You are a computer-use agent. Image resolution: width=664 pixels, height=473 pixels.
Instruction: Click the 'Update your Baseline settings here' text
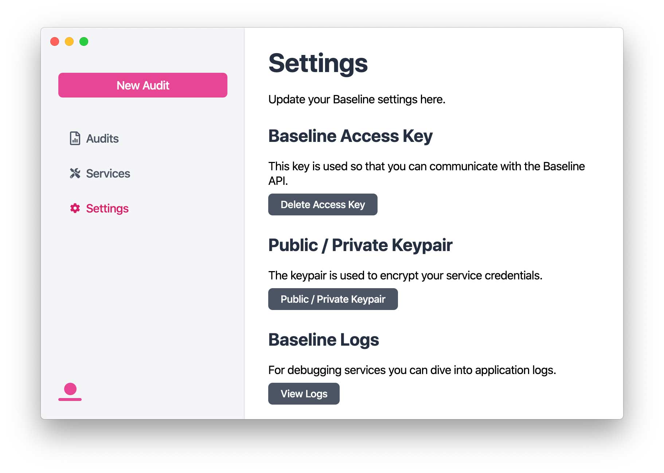pyautogui.click(x=357, y=99)
